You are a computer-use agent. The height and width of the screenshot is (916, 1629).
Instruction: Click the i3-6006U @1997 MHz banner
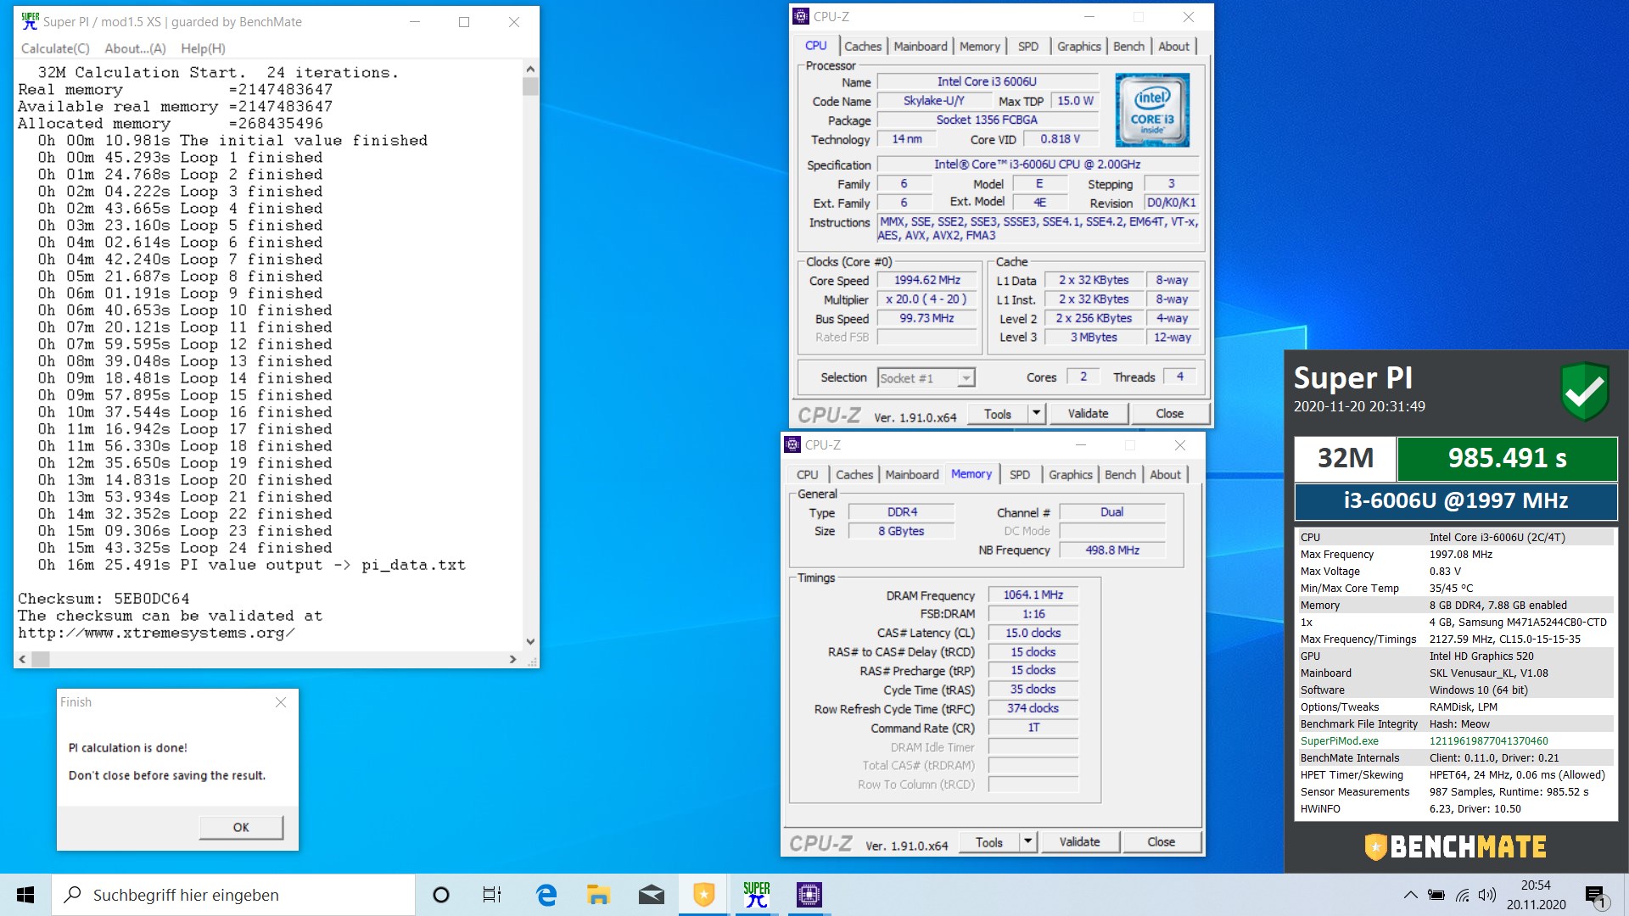(x=1456, y=501)
